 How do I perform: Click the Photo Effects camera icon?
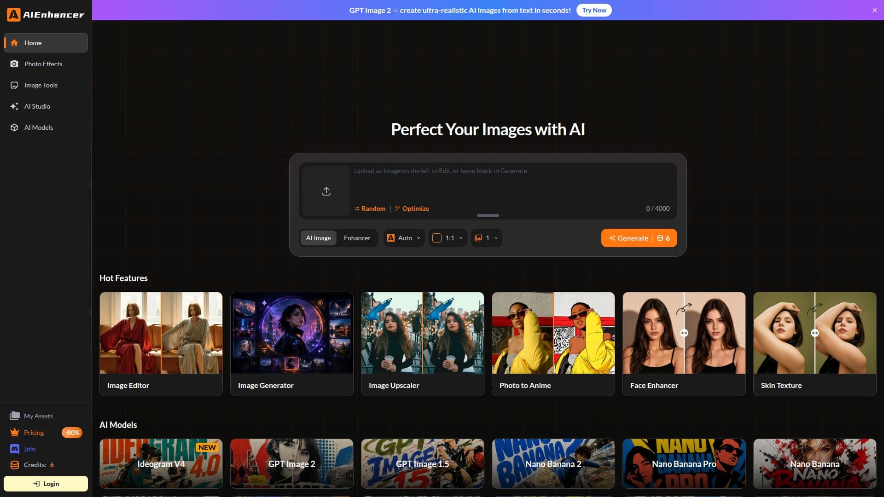pos(14,64)
